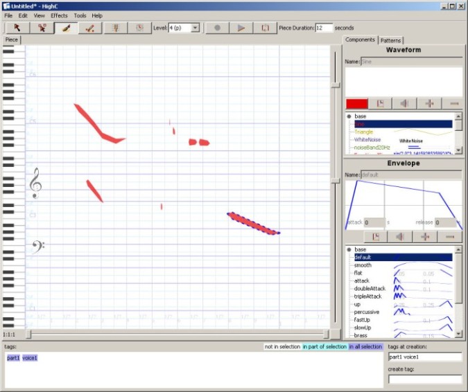Switch to the Patterns tab
468x392 pixels.
[x=390, y=40]
